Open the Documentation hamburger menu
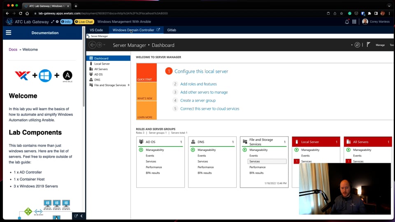Image resolution: width=395 pixels, height=222 pixels. (x=9, y=33)
